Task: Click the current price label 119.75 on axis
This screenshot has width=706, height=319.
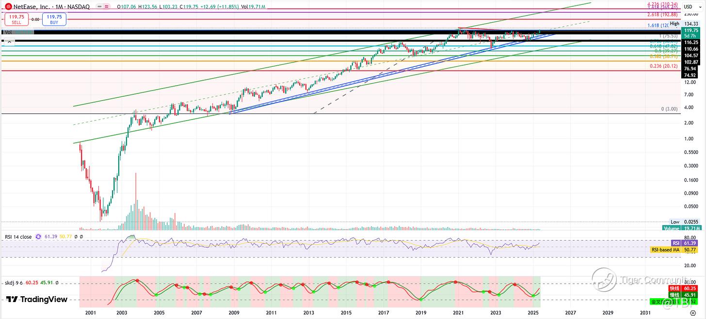Action: click(x=691, y=30)
